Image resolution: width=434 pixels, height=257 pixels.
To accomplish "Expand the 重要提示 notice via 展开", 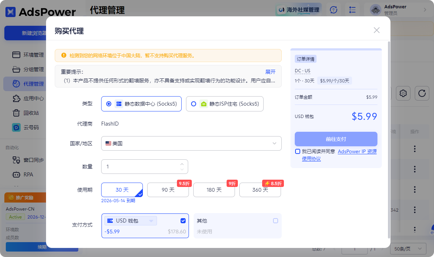I will click(x=270, y=72).
